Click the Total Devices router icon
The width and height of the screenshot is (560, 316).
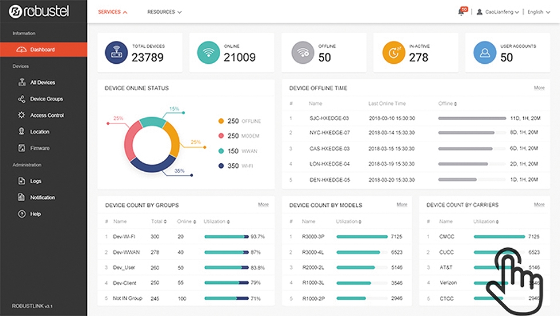116,52
